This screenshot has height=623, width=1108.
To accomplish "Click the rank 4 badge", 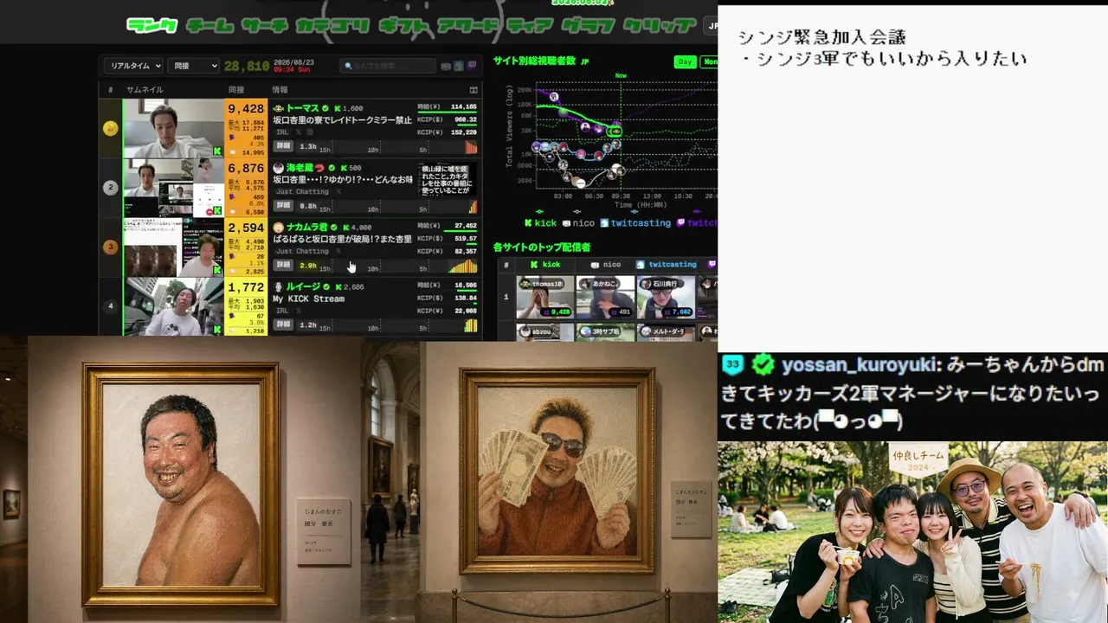I will click(x=110, y=305).
